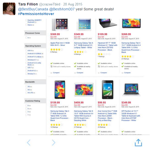The image size is (152, 148).
Task: Go to the previous image arrow
Action: pos(29,143)
